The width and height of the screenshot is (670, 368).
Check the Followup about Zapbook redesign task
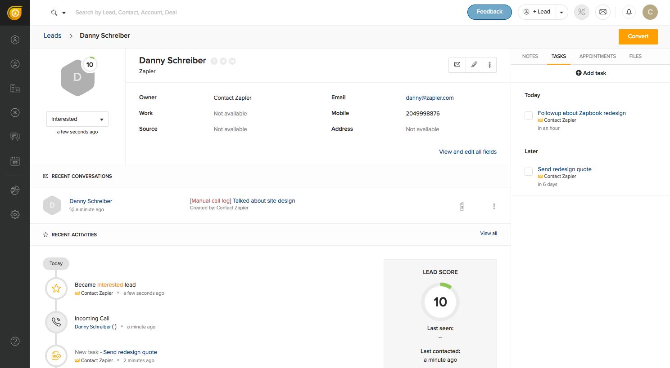tap(529, 115)
